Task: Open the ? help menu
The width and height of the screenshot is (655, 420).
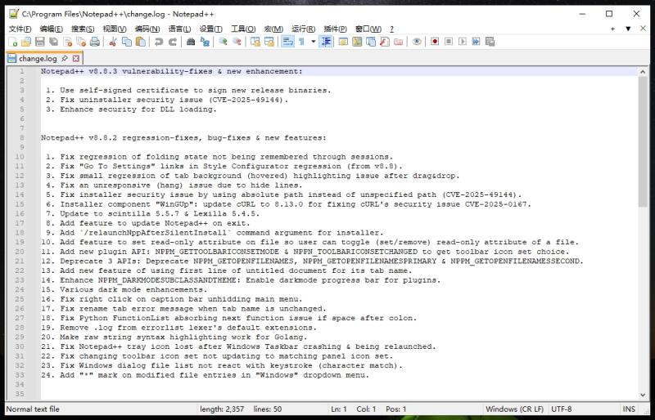Action: coord(391,29)
